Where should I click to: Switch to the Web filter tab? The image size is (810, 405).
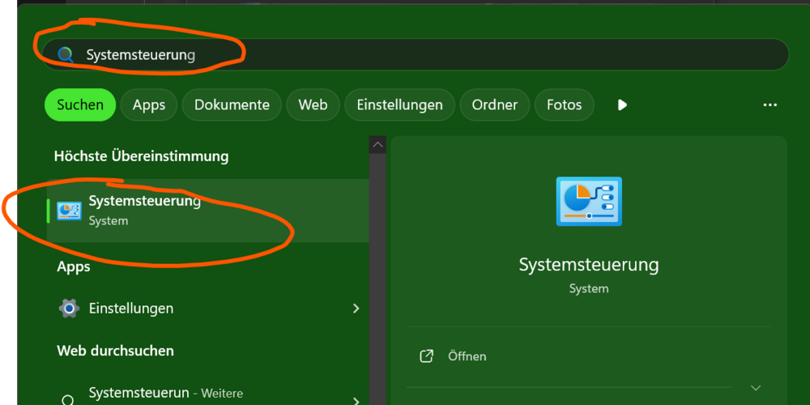(313, 104)
